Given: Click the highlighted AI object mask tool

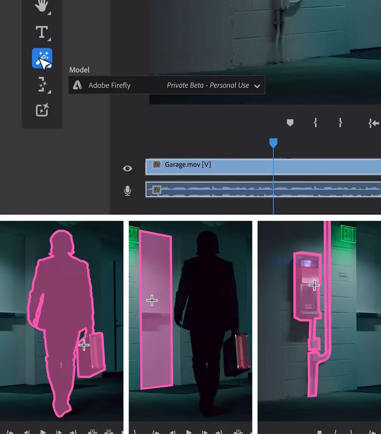Looking at the screenshot, I should pyautogui.click(x=42, y=59).
